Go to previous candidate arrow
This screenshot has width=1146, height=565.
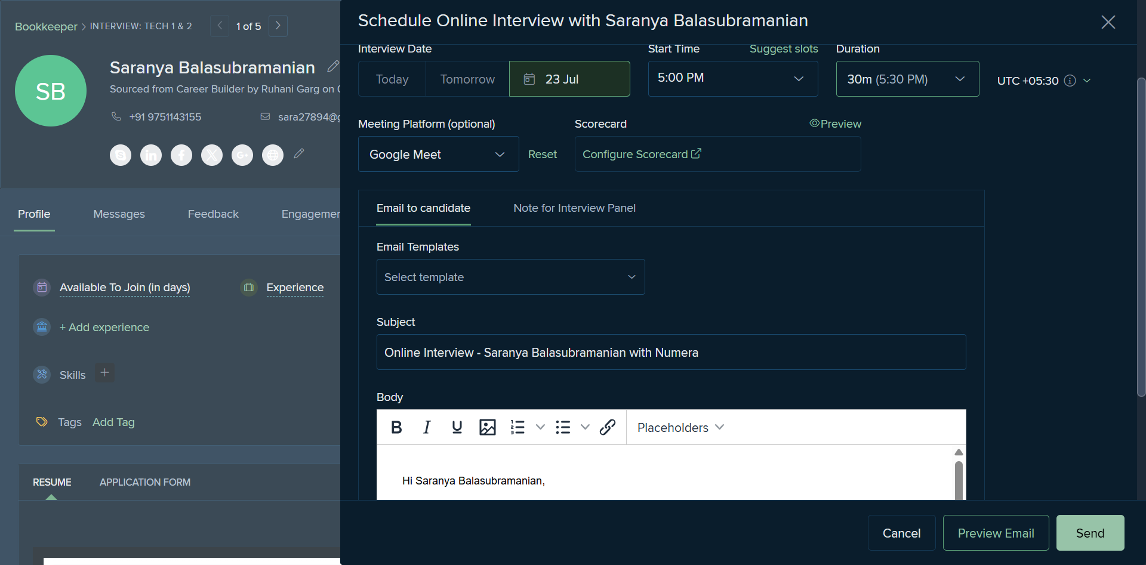point(220,26)
